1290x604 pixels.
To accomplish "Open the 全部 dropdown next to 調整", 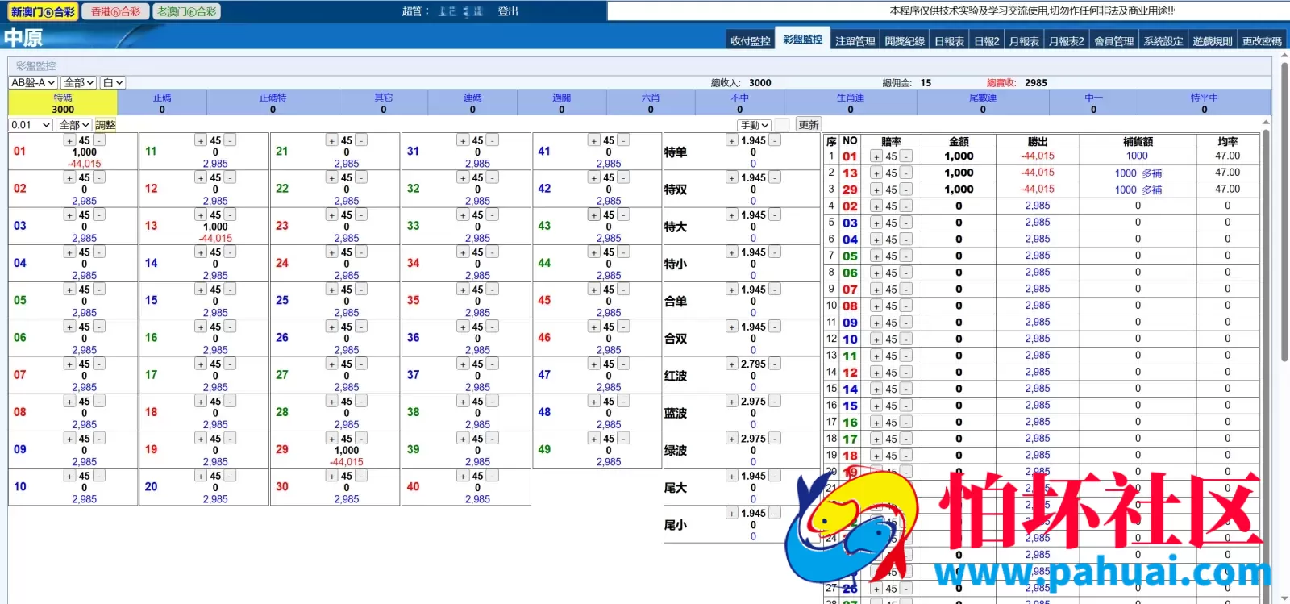I will coord(74,125).
